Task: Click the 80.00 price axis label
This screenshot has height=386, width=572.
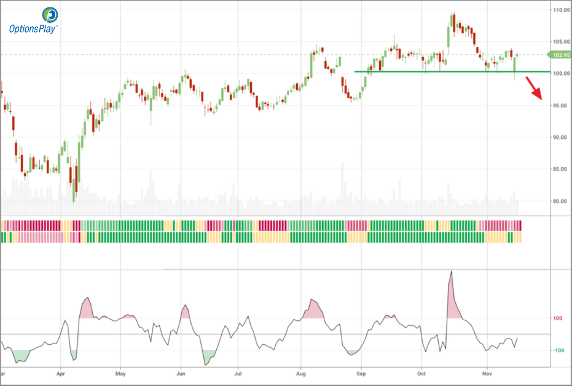Action: [x=560, y=201]
